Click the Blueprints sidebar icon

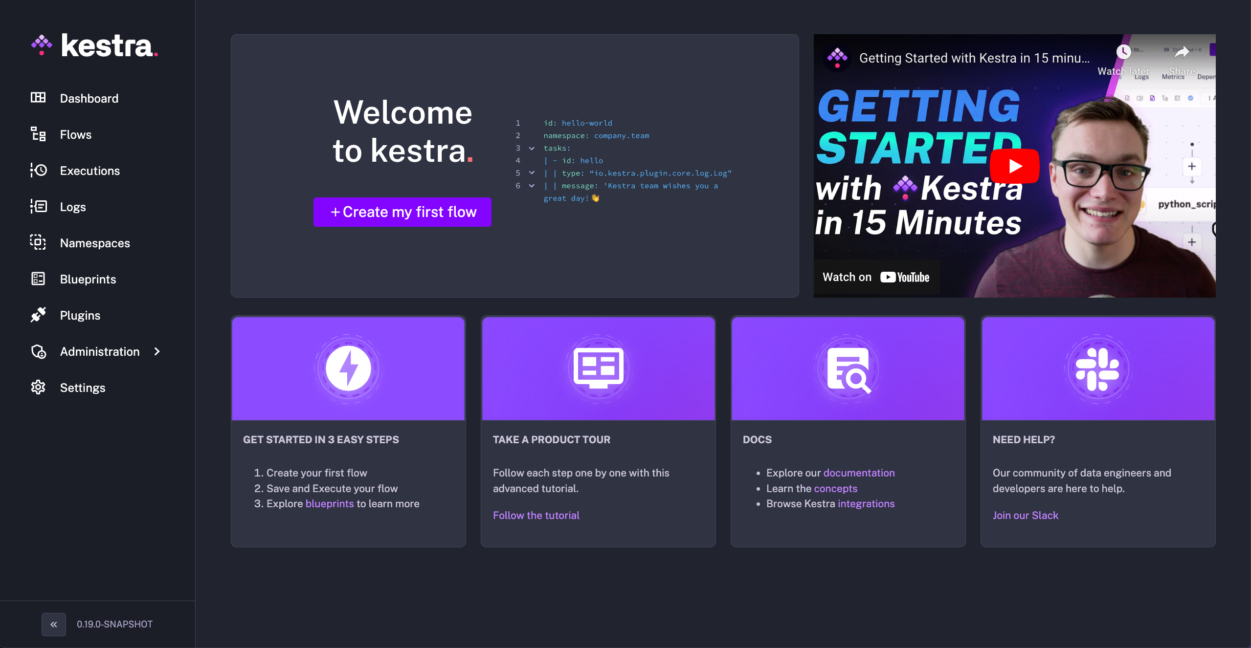(x=38, y=279)
